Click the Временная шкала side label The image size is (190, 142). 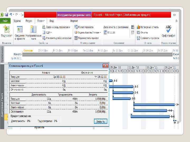[x=2, y=54]
